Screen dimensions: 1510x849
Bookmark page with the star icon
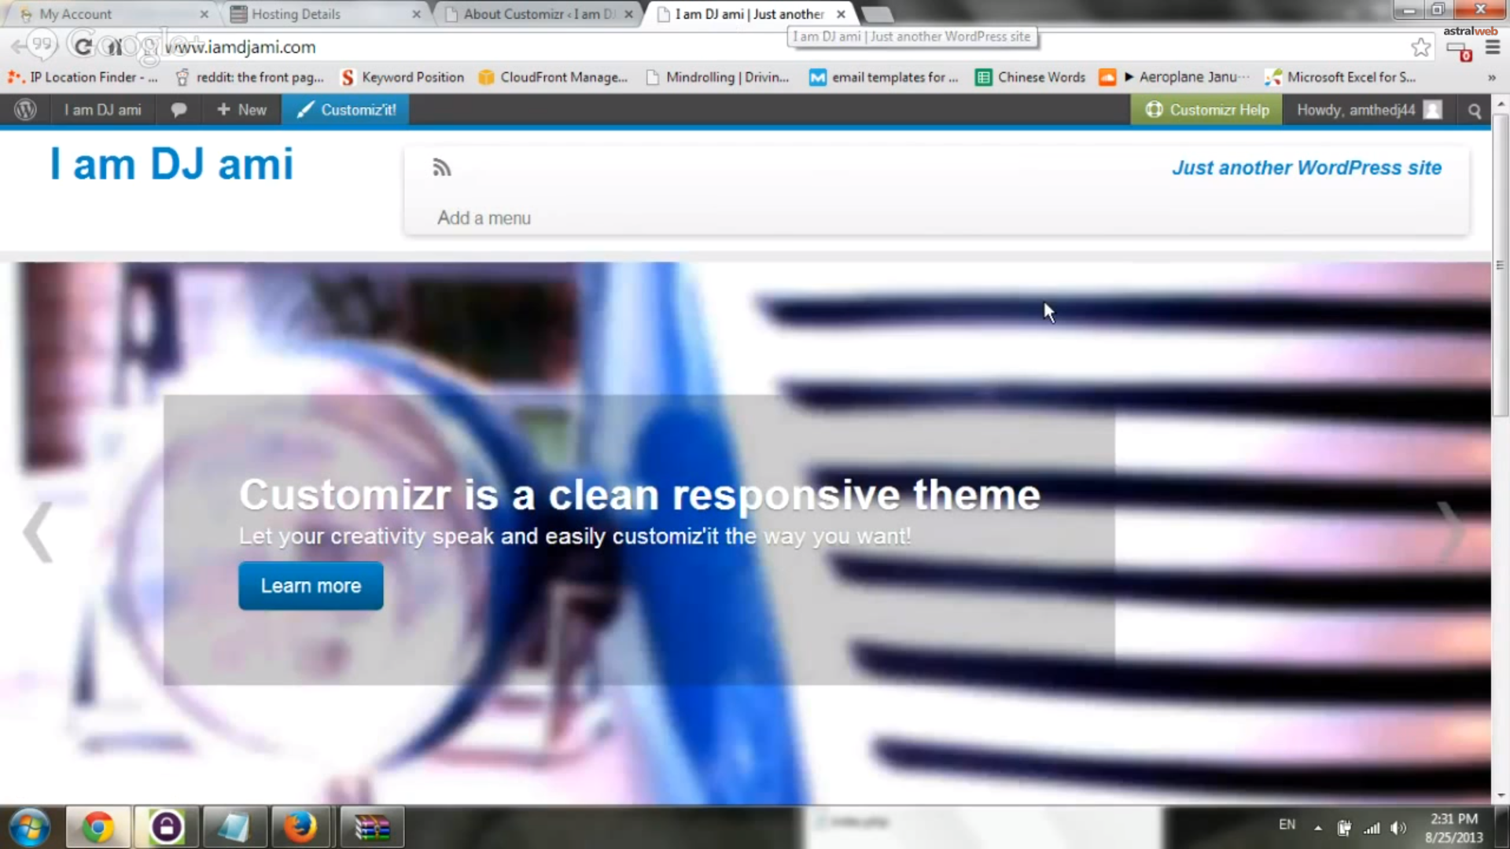click(1420, 47)
